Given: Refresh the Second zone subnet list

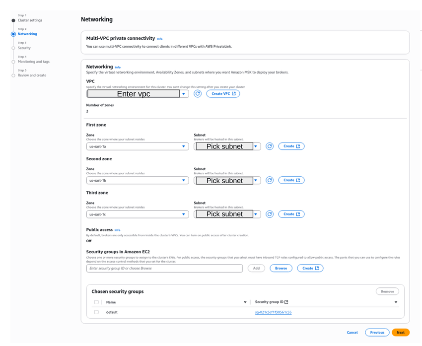Looking at the screenshot, I should 270,180.
